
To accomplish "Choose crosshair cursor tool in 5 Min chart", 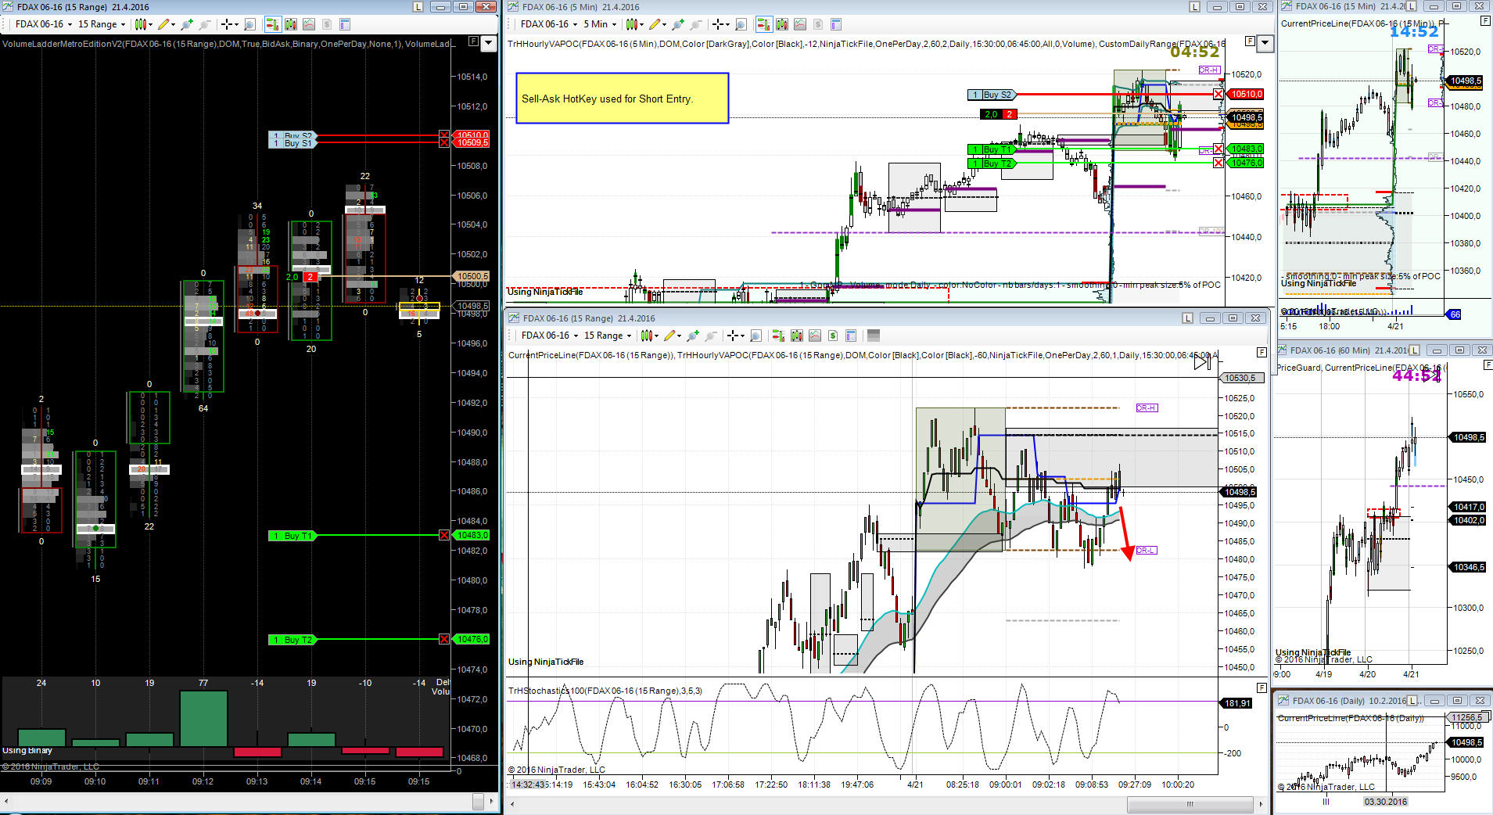I will [x=717, y=24].
